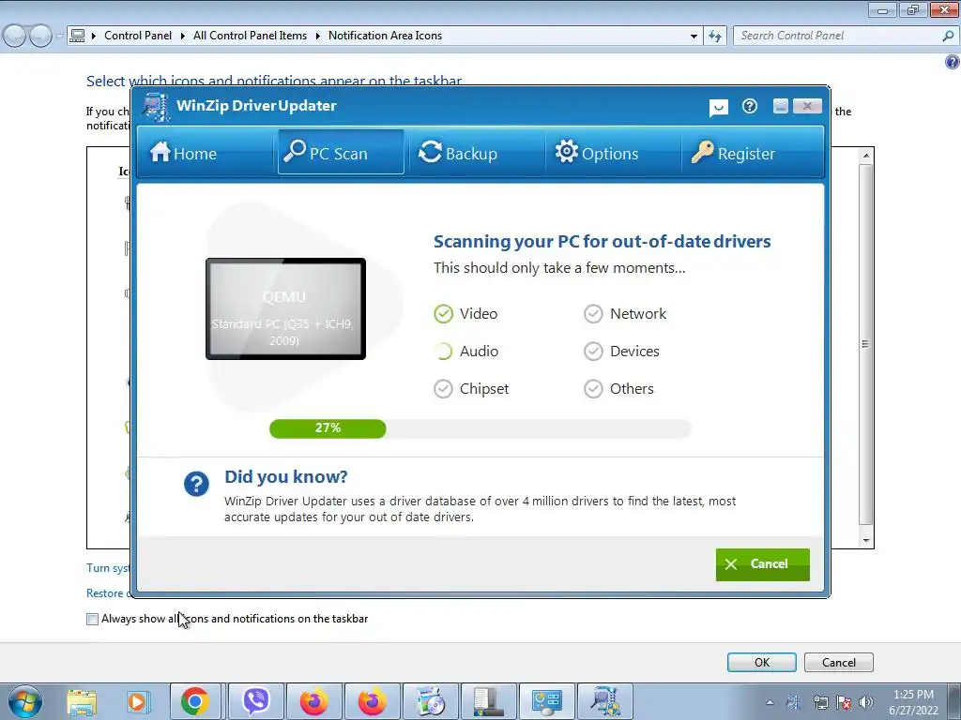Switch to the PC Scan tab
Image resolution: width=961 pixels, height=720 pixels.
pyautogui.click(x=341, y=153)
